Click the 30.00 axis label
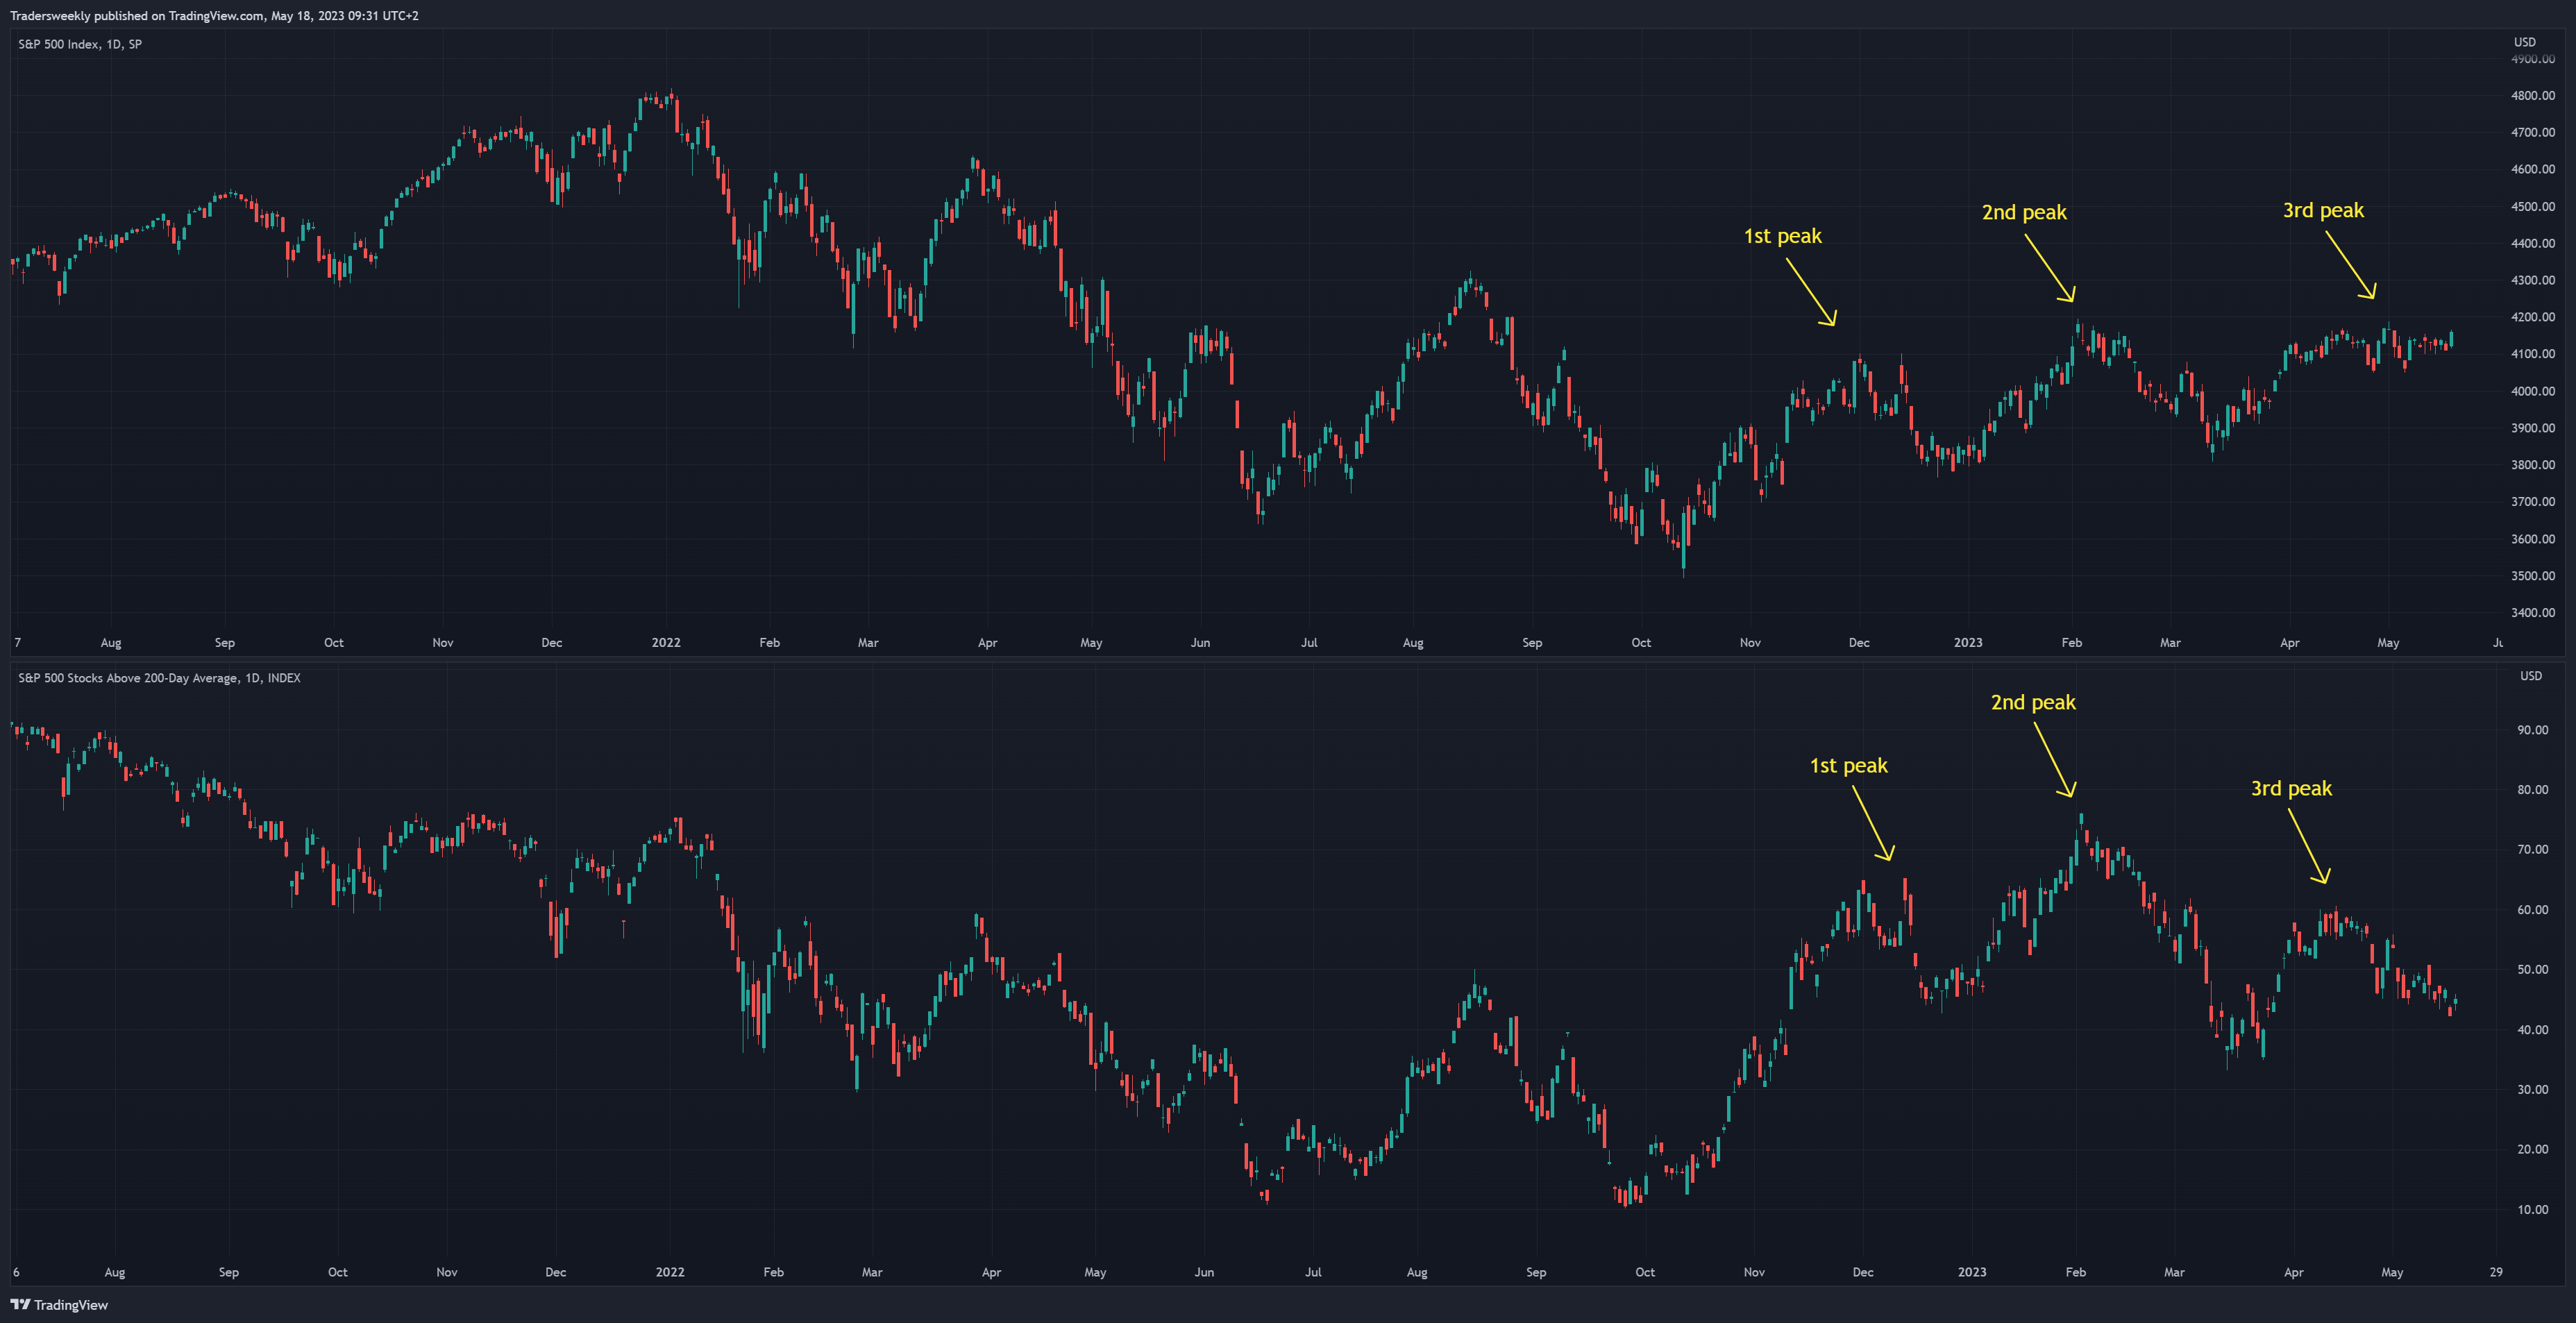The width and height of the screenshot is (2576, 1323). pyautogui.click(x=2533, y=1090)
